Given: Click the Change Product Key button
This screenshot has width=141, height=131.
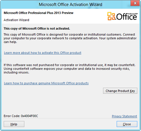Looking at the screenshot, I should coord(120,91).
